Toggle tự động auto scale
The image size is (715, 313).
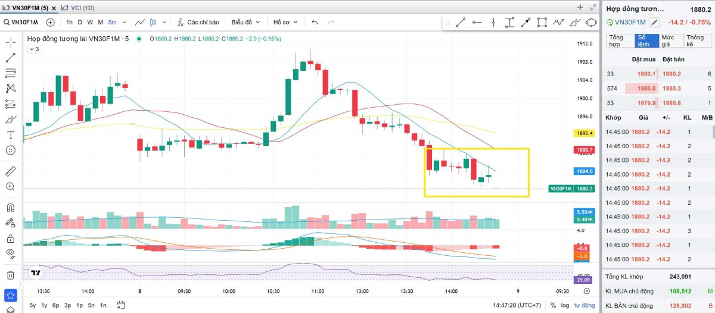[x=585, y=305]
